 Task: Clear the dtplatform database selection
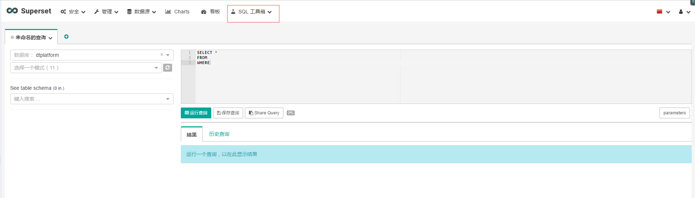point(162,55)
